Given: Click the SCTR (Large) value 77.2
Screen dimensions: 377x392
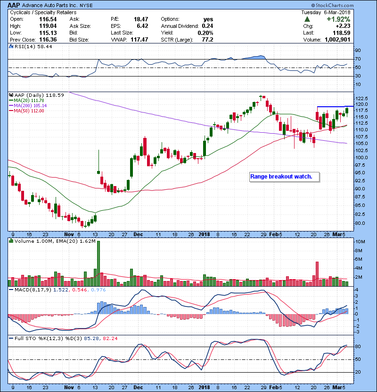Looking at the screenshot, I should click(x=208, y=40).
